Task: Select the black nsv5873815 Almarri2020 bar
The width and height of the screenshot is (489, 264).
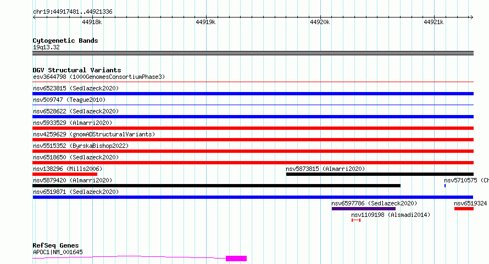Action: [x=380, y=174]
